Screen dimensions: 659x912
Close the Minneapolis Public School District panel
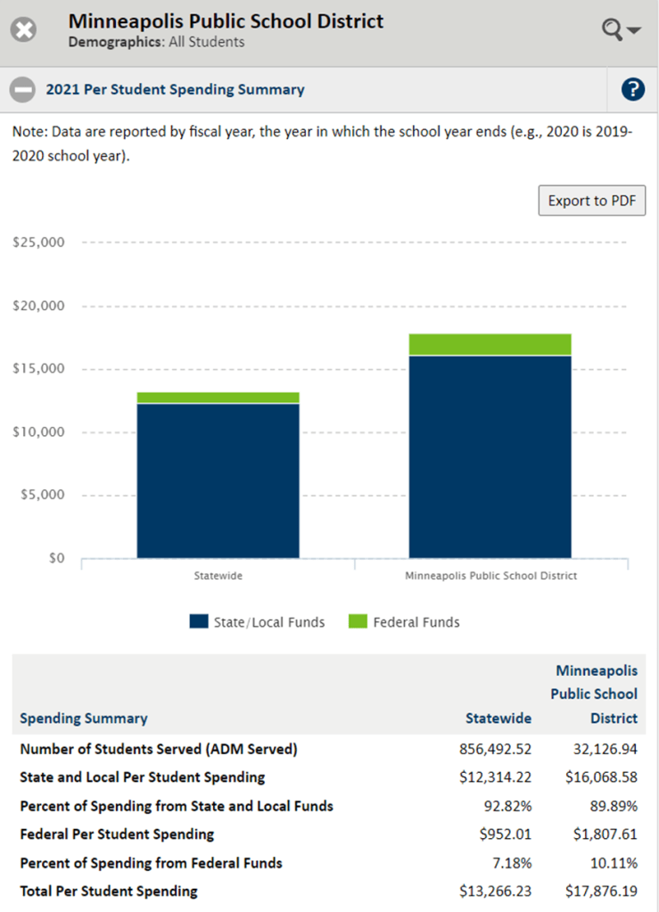24,30
